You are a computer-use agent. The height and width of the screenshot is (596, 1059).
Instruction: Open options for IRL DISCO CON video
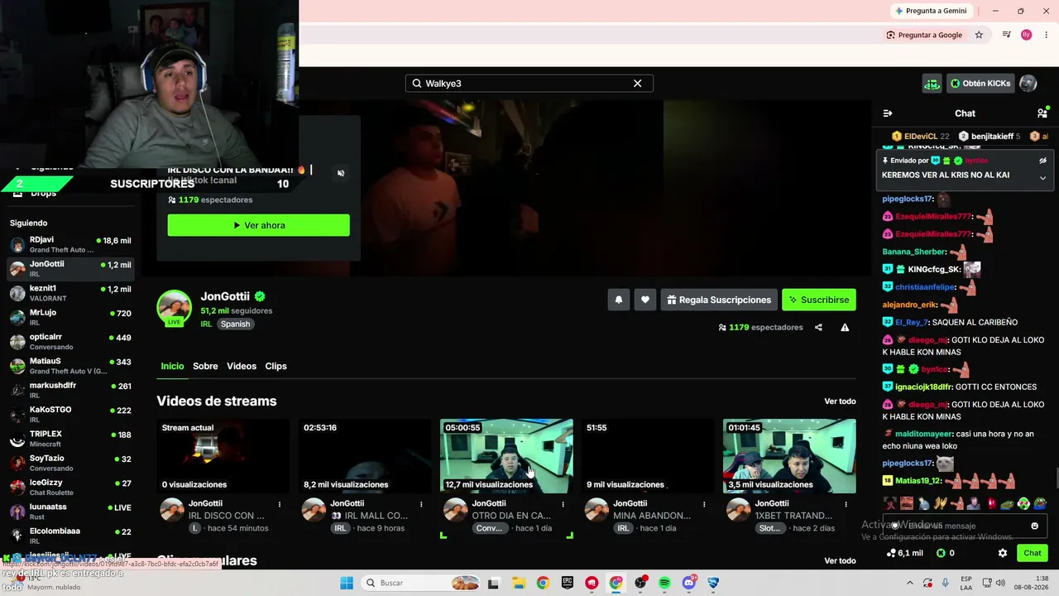(280, 504)
